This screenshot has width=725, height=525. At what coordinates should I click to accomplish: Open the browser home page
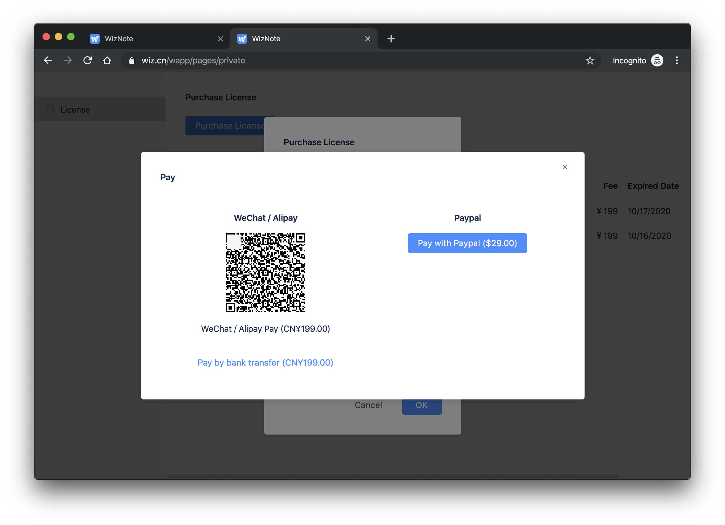107,60
